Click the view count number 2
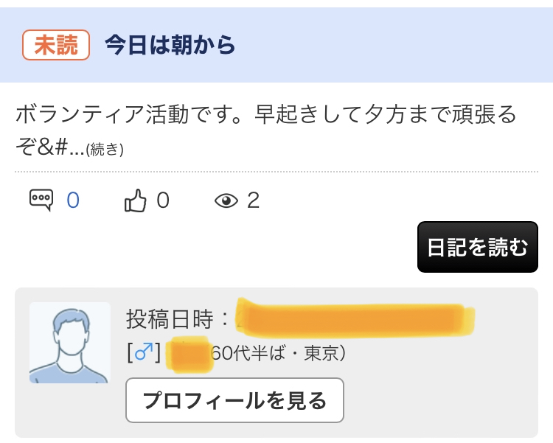553x443 pixels. pyautogui.click(x=253, y=200)
